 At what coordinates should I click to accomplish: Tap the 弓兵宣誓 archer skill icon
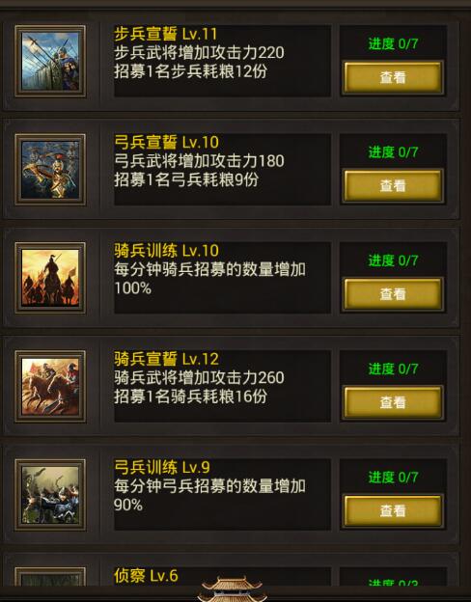(x=50, y=170)
